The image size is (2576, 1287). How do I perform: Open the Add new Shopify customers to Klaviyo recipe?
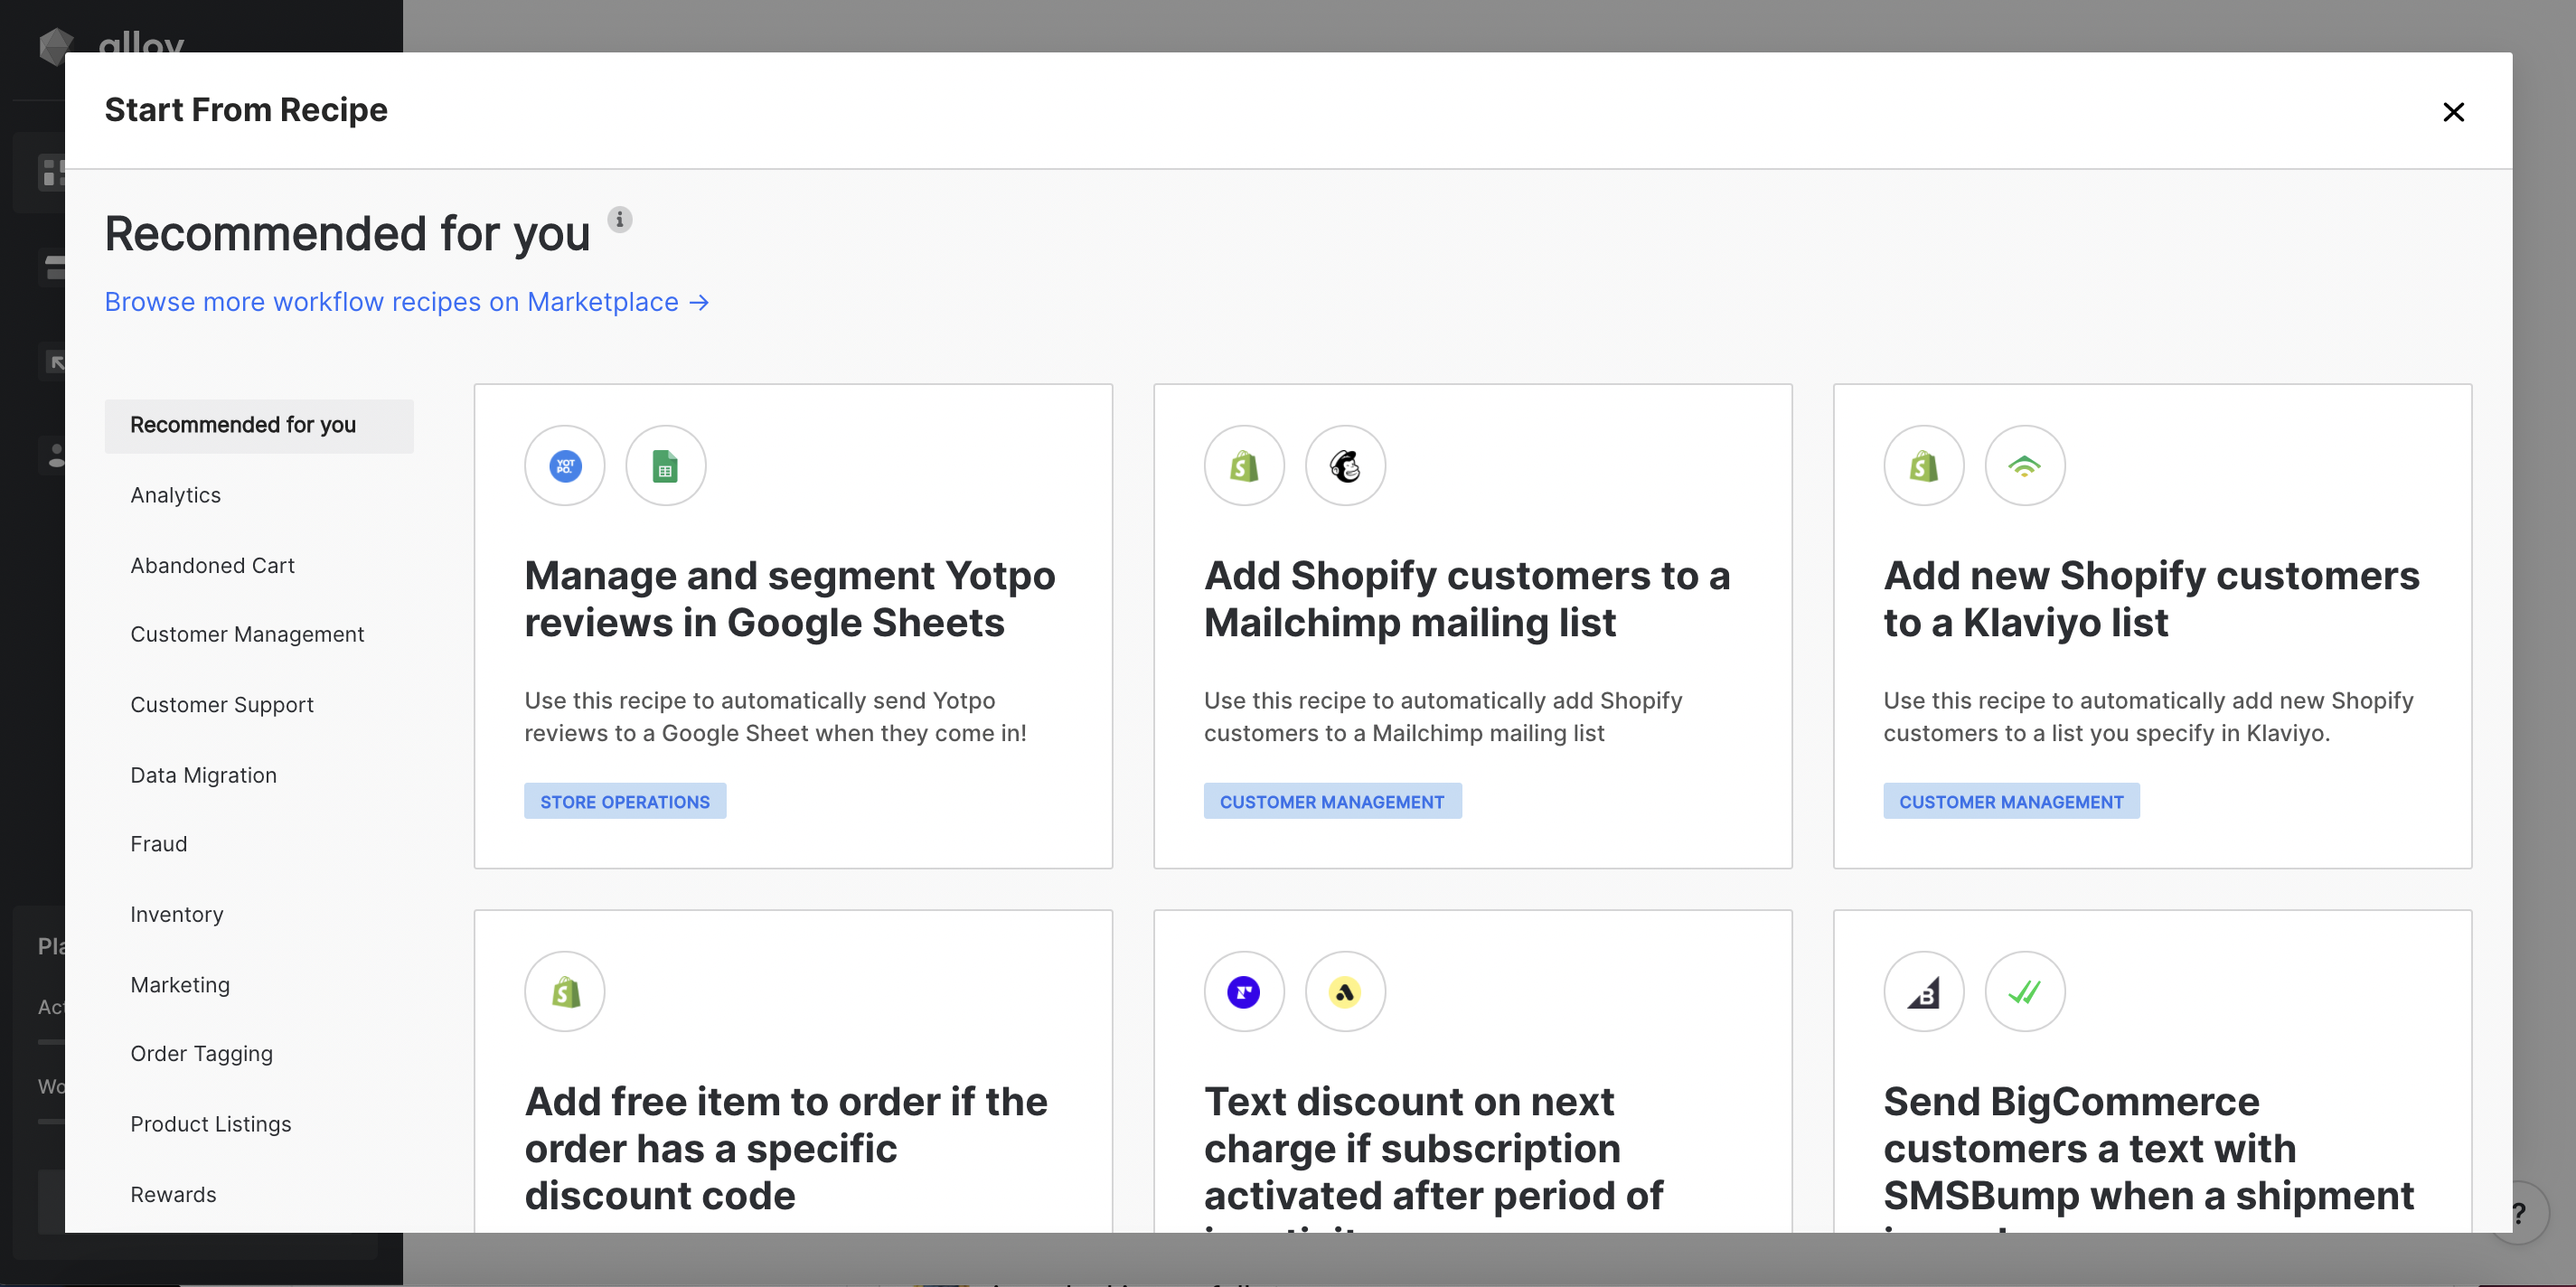[x=2150, y=599]
